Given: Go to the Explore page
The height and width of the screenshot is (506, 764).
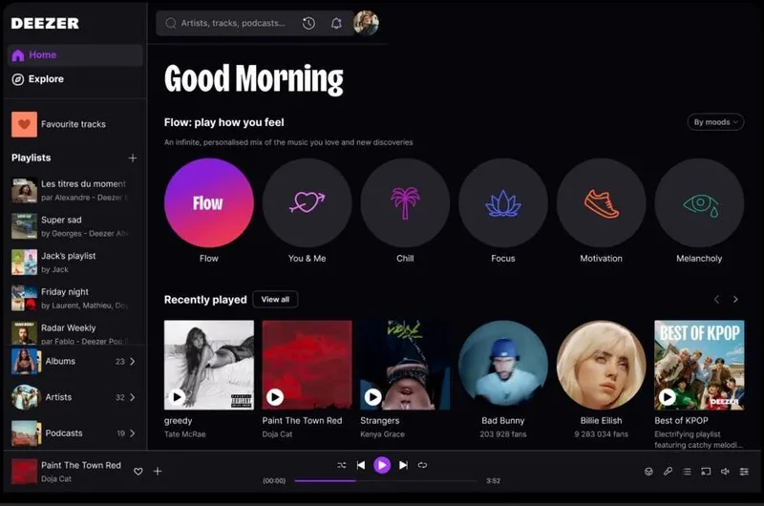Looking at the screenshot, I should (x=46, y=79).
